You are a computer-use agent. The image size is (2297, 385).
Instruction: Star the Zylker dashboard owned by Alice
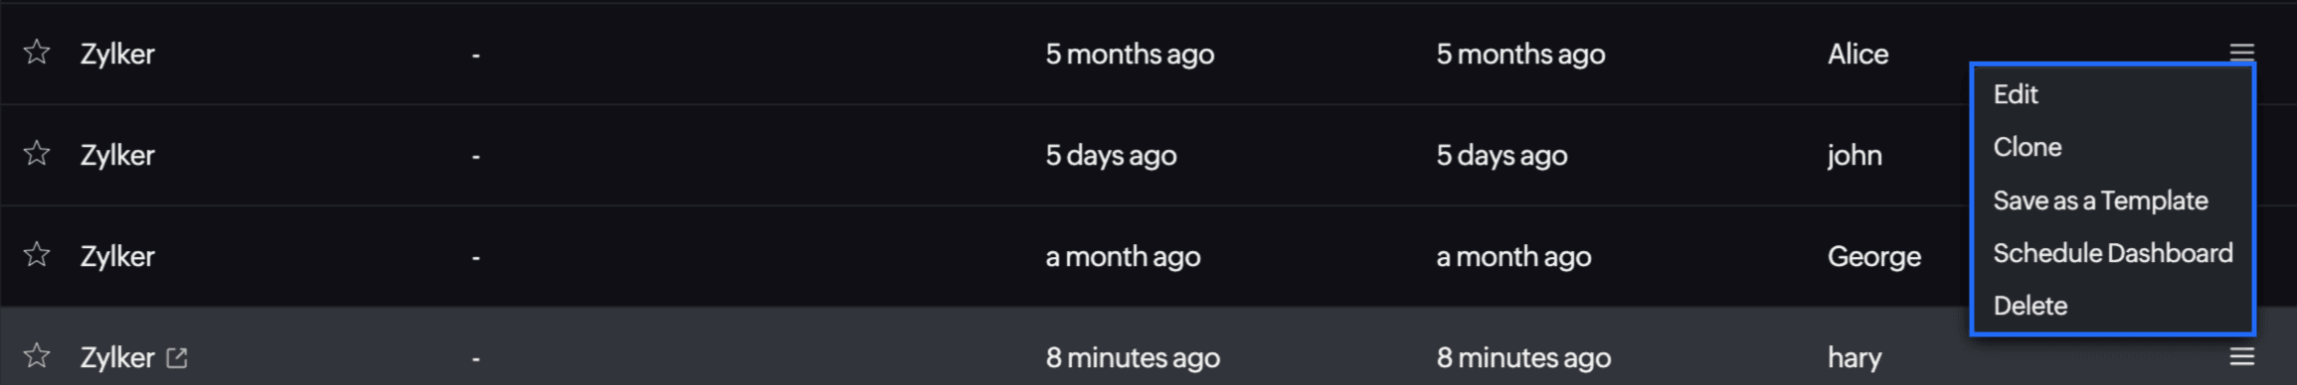[x=37, y=52]
